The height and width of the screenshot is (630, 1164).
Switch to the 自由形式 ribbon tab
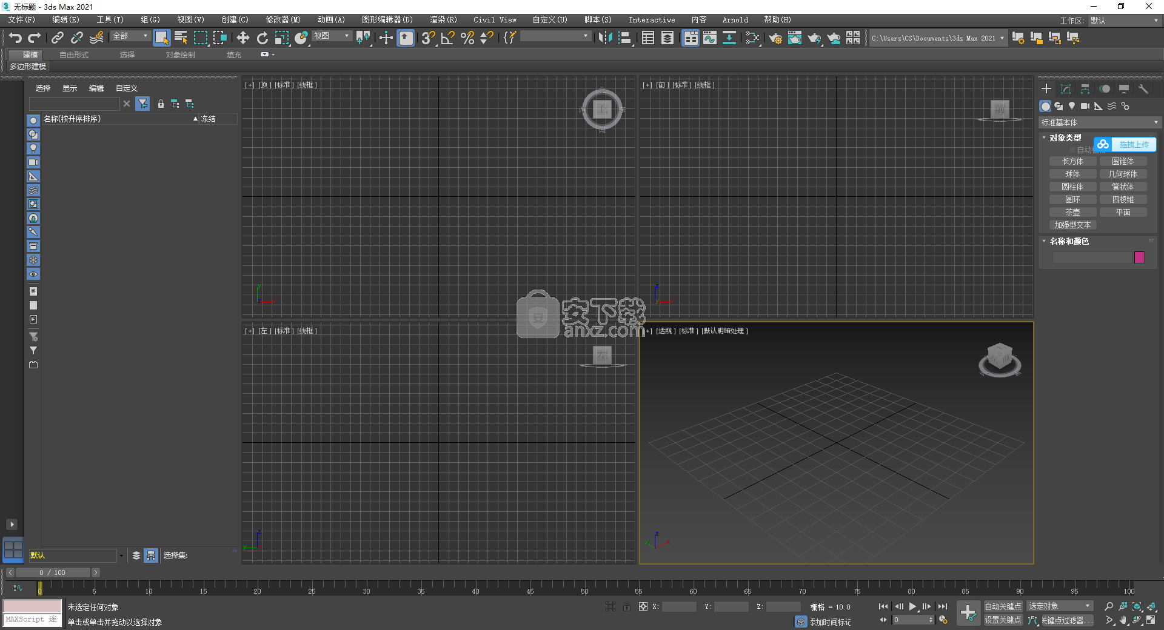tap(74, 55)
